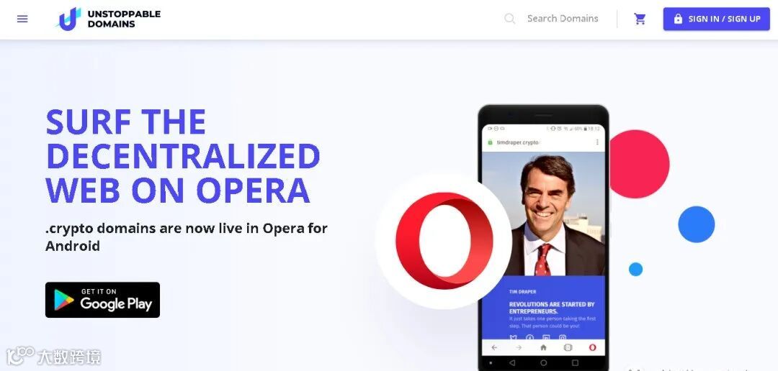This screenshot has width=778, height=371.
Task: Click the SIGN IN / SIGN UP button
Action: pos(717,19)
